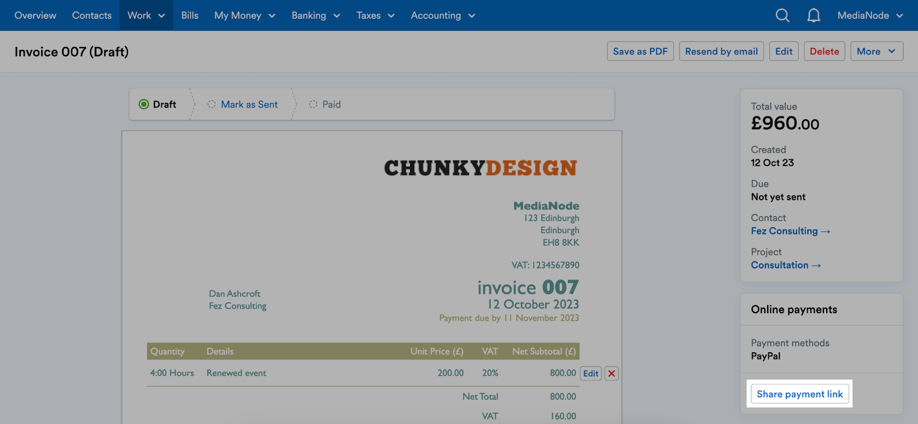The width and height of the screenshot is (918, 424).
Task: Open the Bills section
Action: coord(190,15)
